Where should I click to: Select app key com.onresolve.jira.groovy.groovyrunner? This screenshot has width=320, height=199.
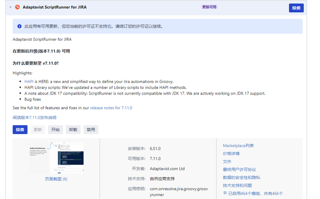pyautogui.click(x=179, y=192)
